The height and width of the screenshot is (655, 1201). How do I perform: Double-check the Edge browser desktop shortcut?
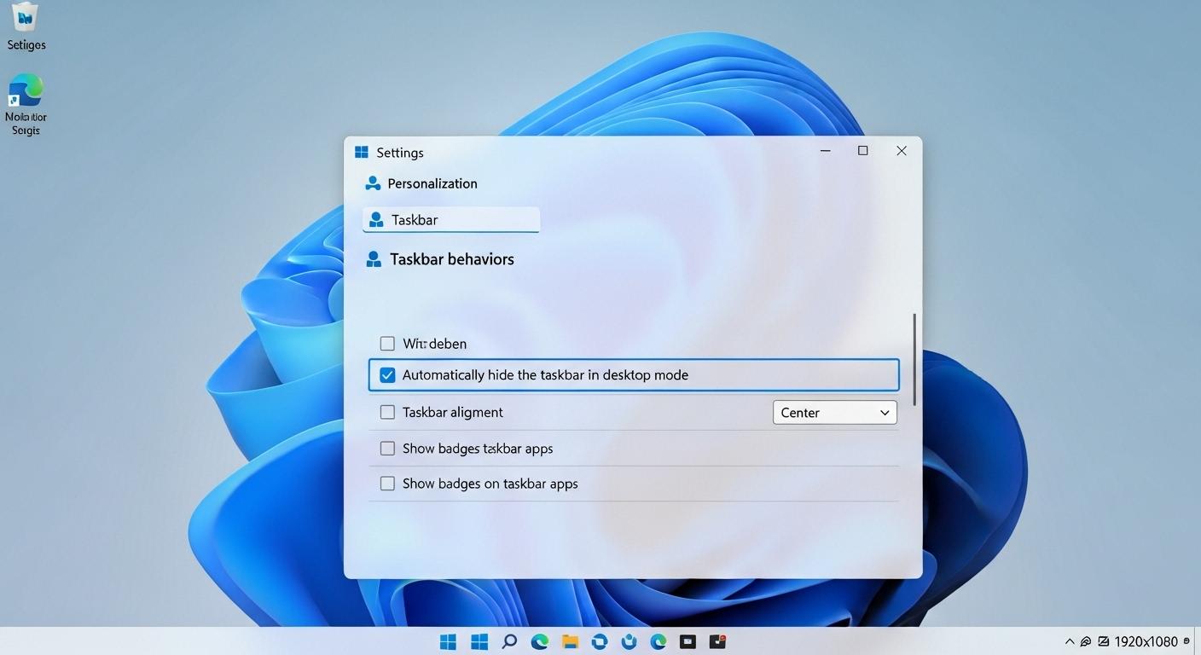25,88
